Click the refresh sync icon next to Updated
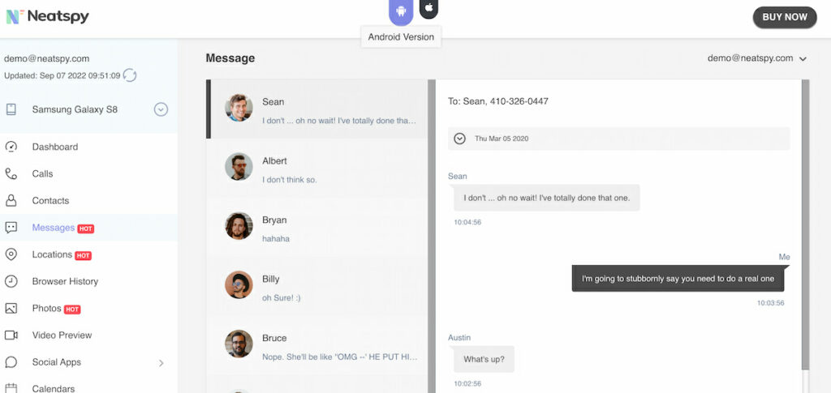831x393 pixels. (130, 75)
